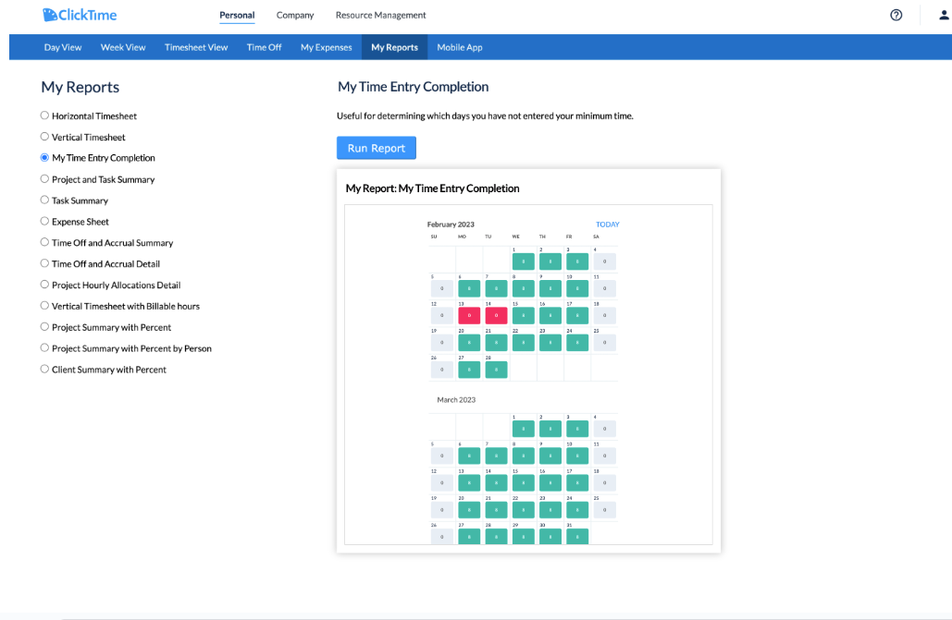Image resolution: width=952 pixels, height=620 pixels.
Task: Switch to Week View
Action: [123, 46]
